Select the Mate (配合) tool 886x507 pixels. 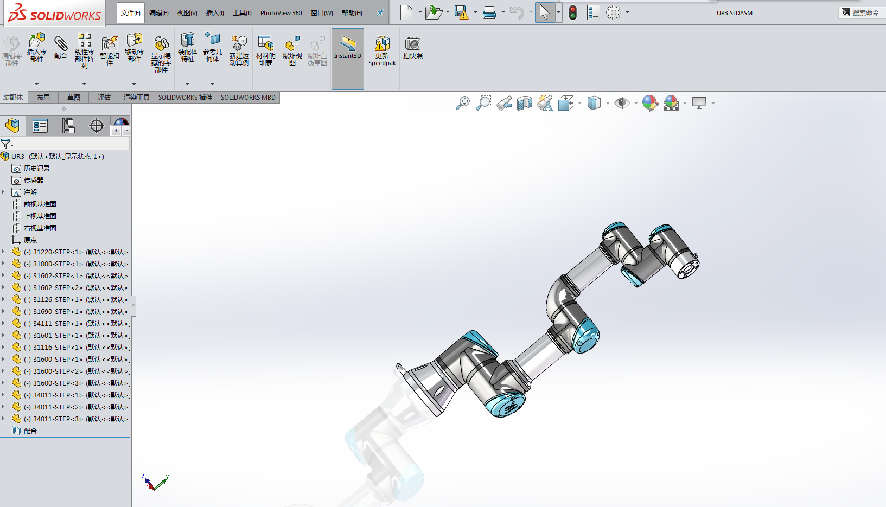61,47
